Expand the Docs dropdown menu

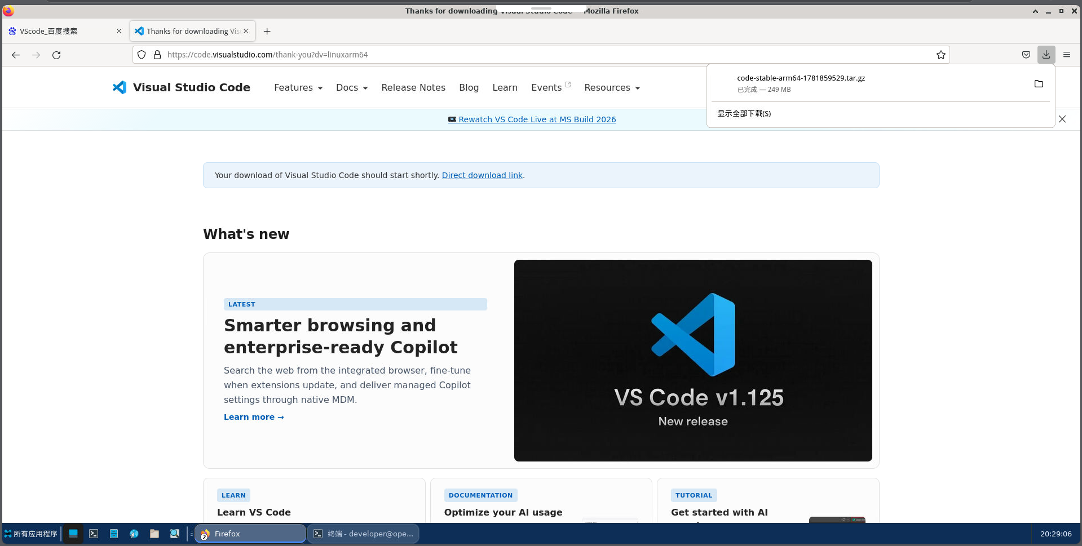(x=352, y=87)
